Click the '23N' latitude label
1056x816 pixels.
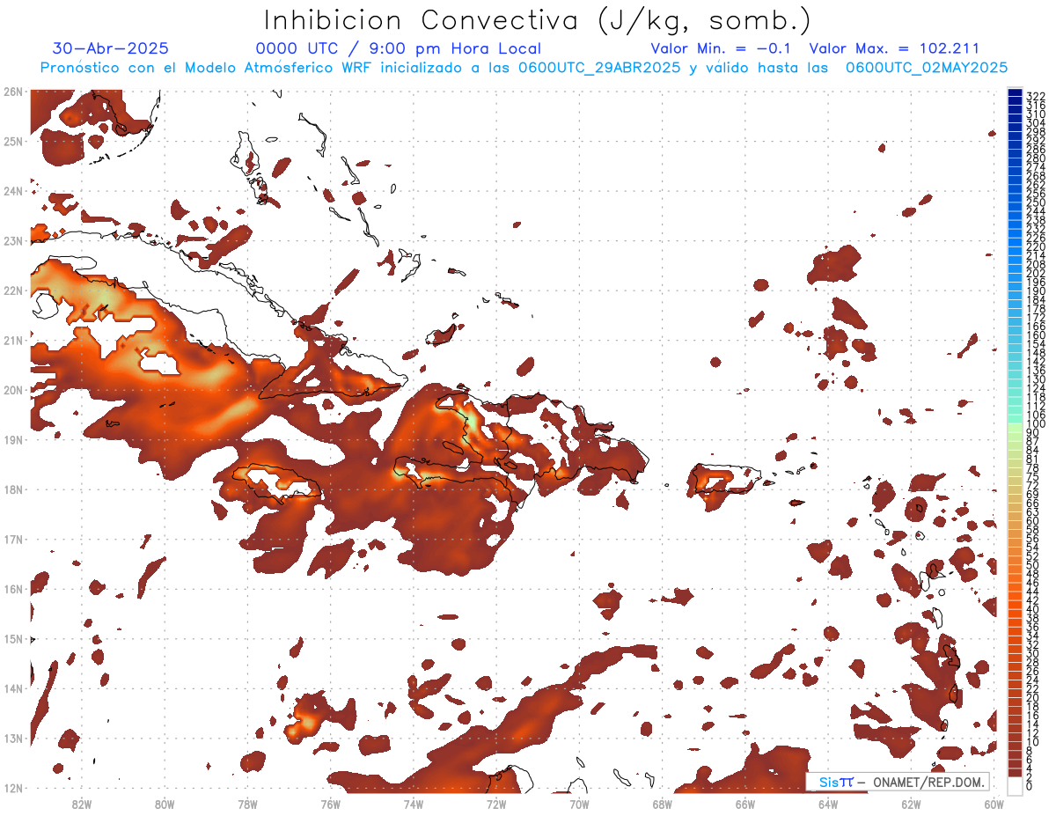(12, 240)
